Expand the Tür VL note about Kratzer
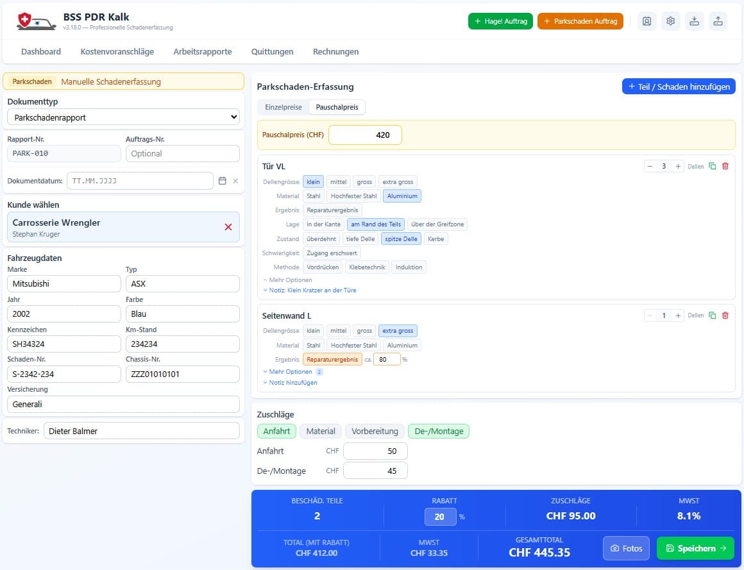744x570 pixels. (312, 290)
